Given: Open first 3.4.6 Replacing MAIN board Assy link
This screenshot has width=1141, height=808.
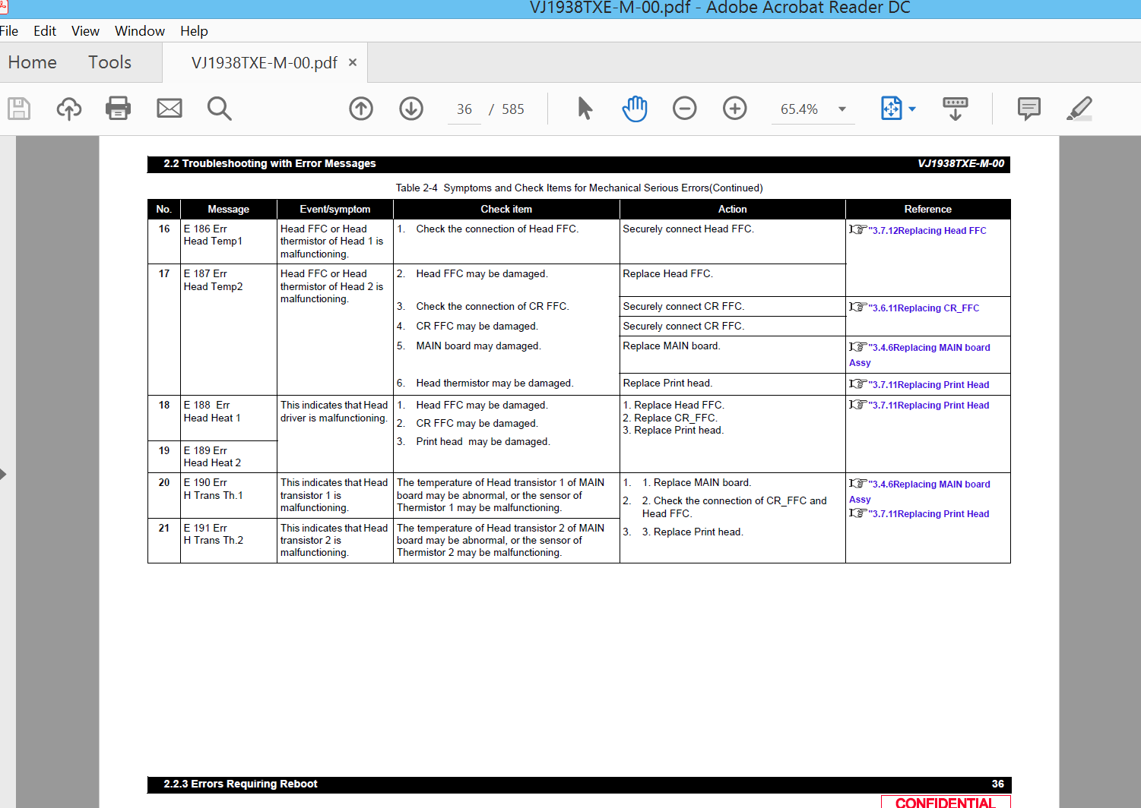Looking at the screenshot, I should click(920, 355).
